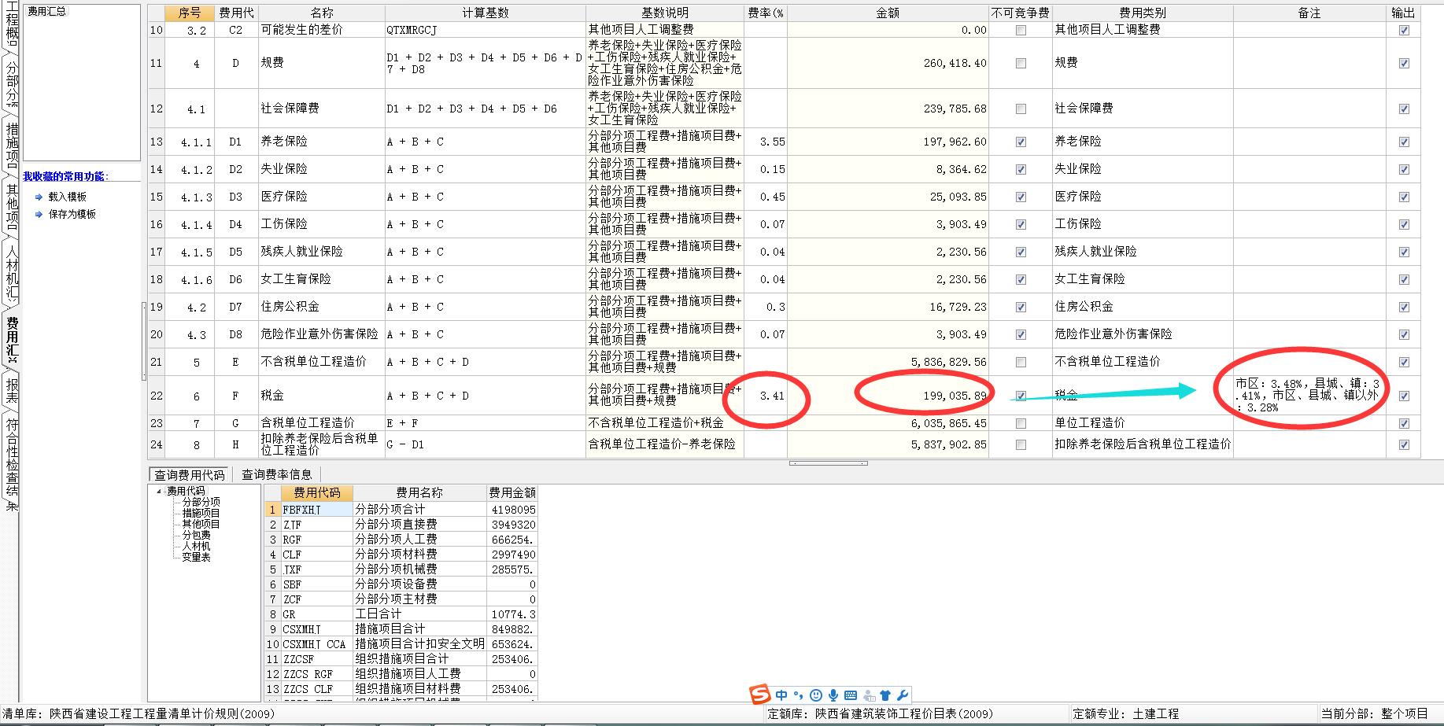Click the 费率 column header
Image resolution: width=1444 pixels, height=726 pixels.
765,13
